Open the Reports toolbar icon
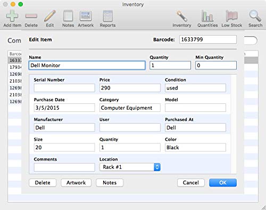The width and height of the screenshot is (266, 210). coord(107,16)
